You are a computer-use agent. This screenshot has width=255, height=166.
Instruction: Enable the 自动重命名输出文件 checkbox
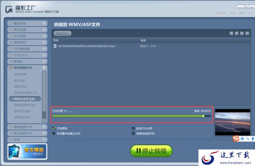coord(54,133)
